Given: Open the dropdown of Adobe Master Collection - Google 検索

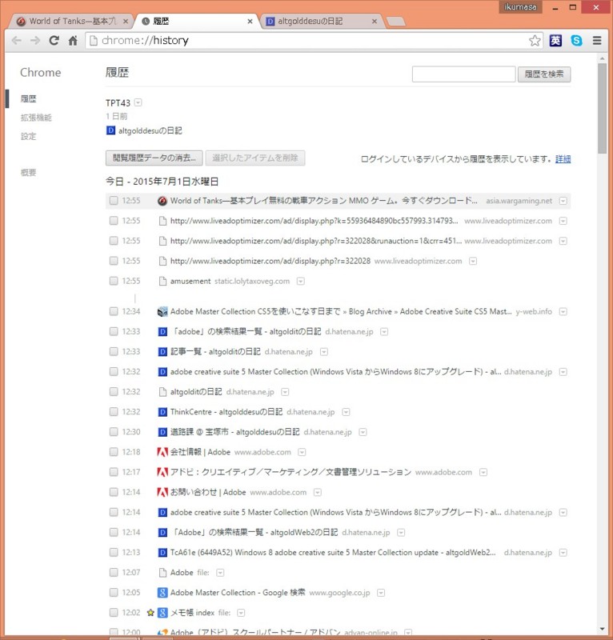Looking at the screenshot, I should [x=381, y=593].
